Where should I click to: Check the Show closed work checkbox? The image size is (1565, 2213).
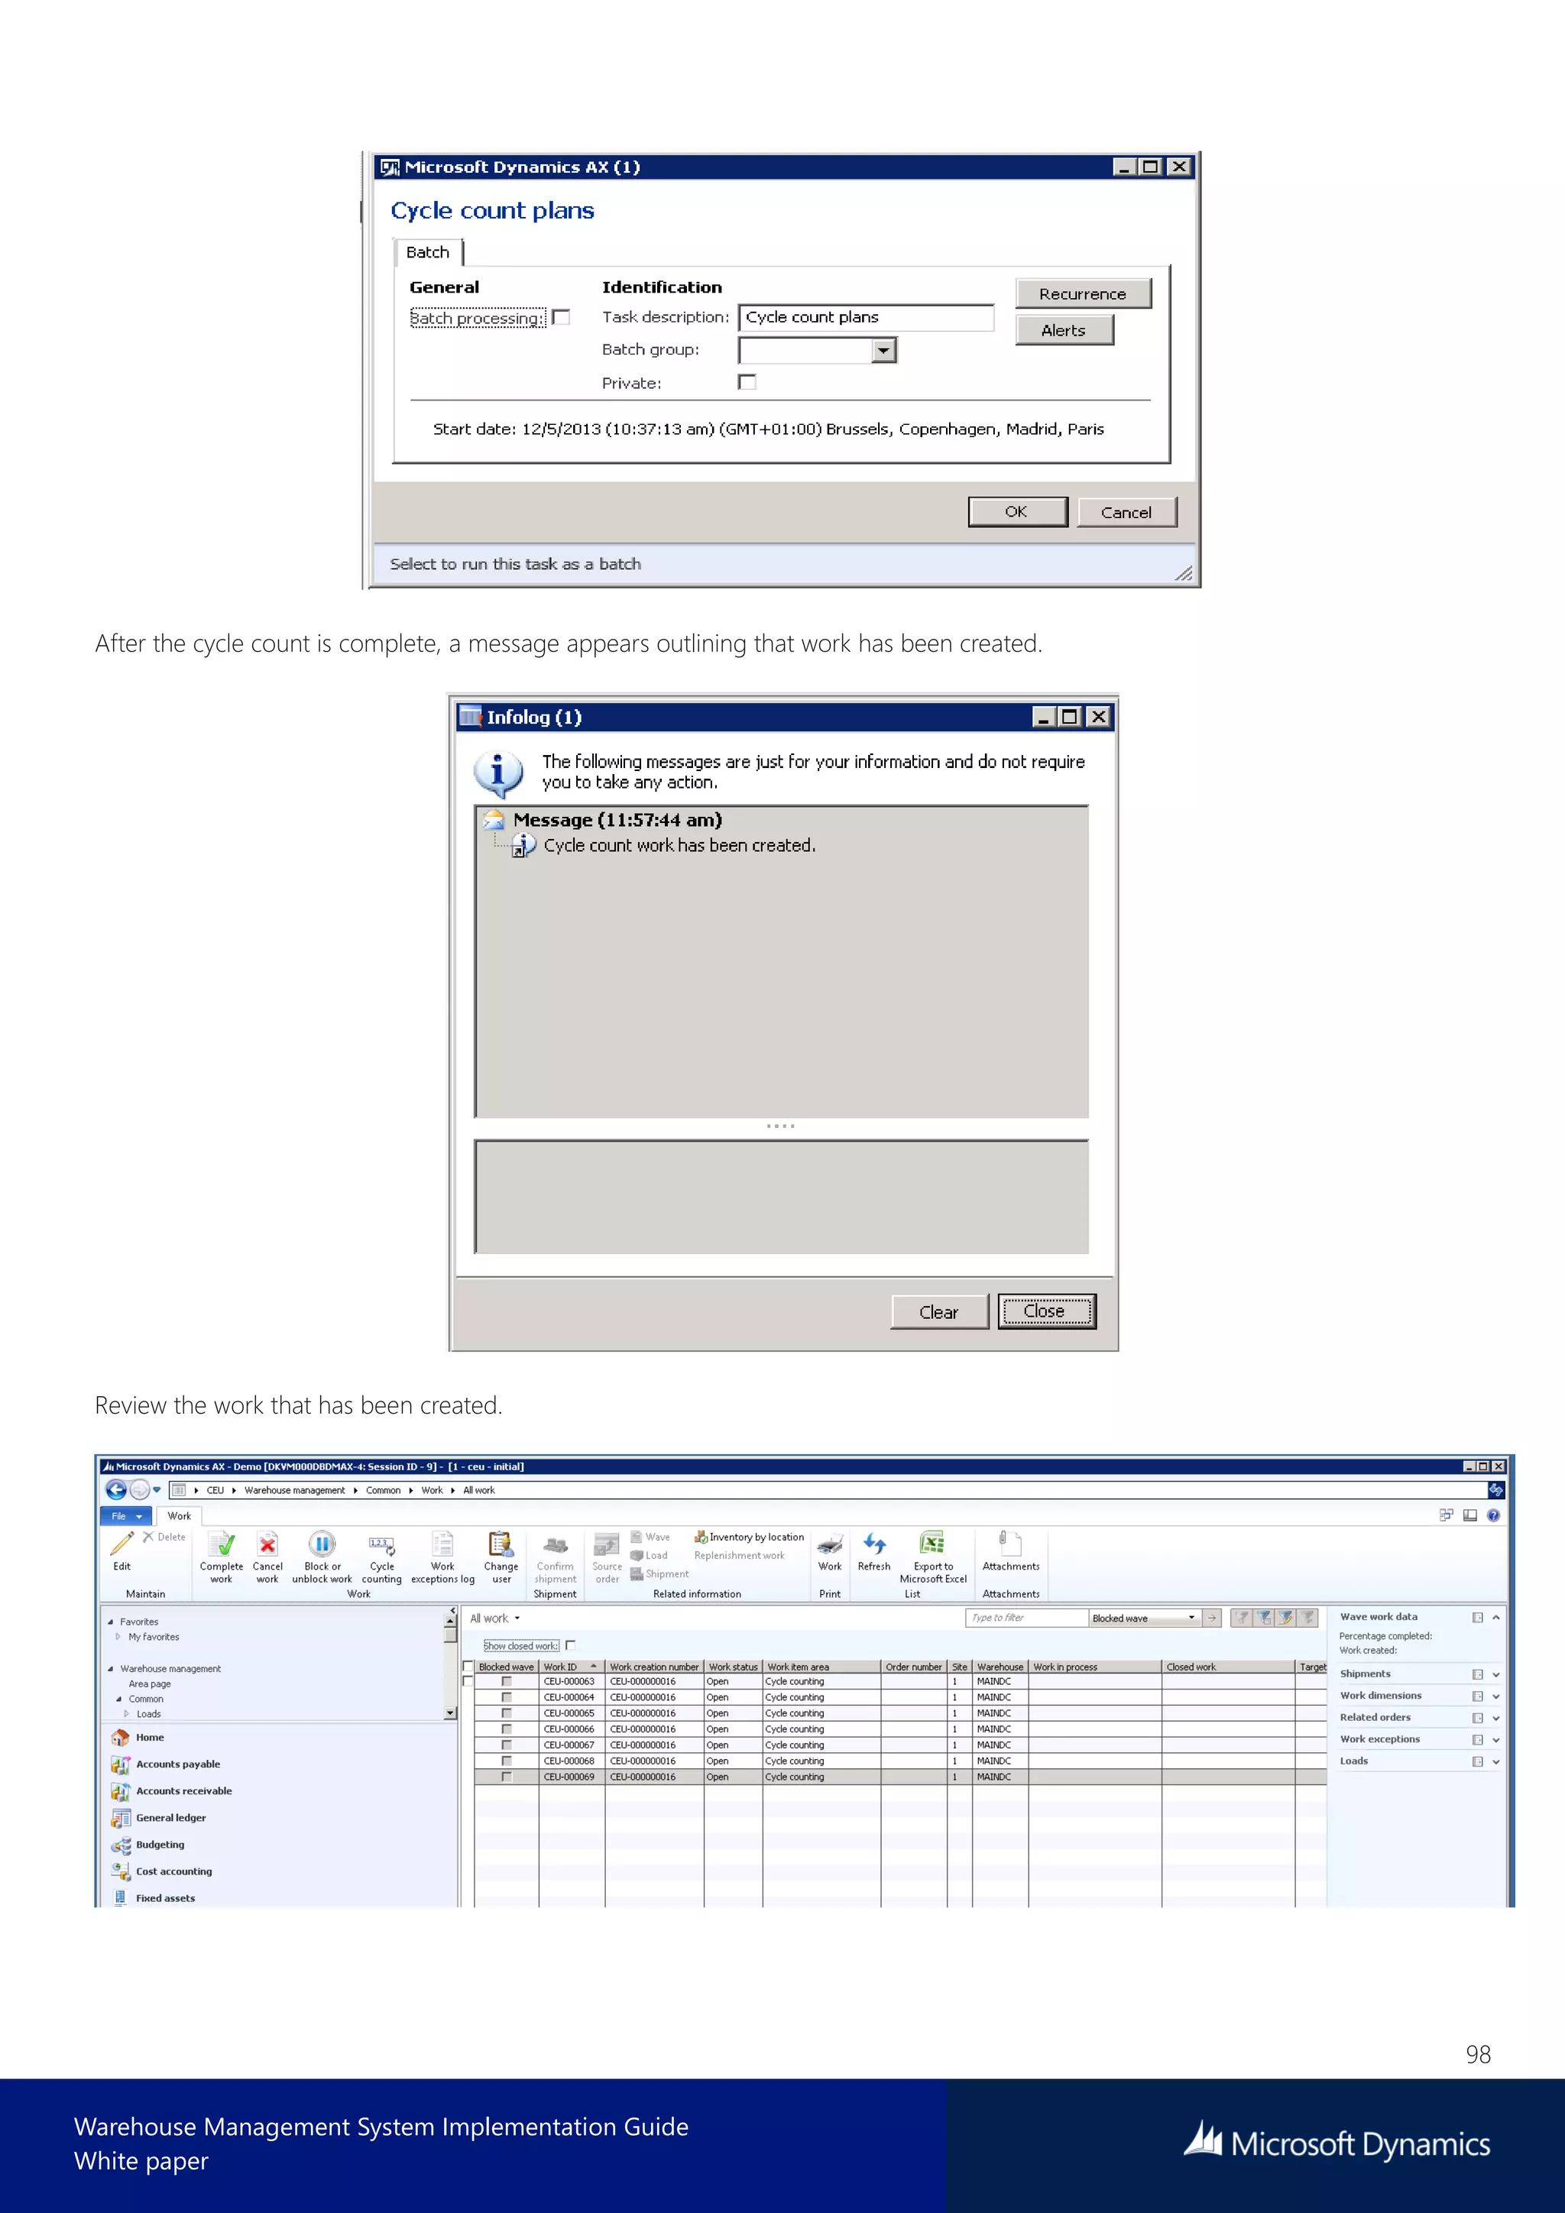click(571, 1645)
